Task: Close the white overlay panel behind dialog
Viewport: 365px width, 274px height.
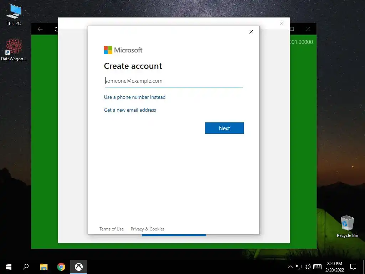Action: click(x=282, y=23)
